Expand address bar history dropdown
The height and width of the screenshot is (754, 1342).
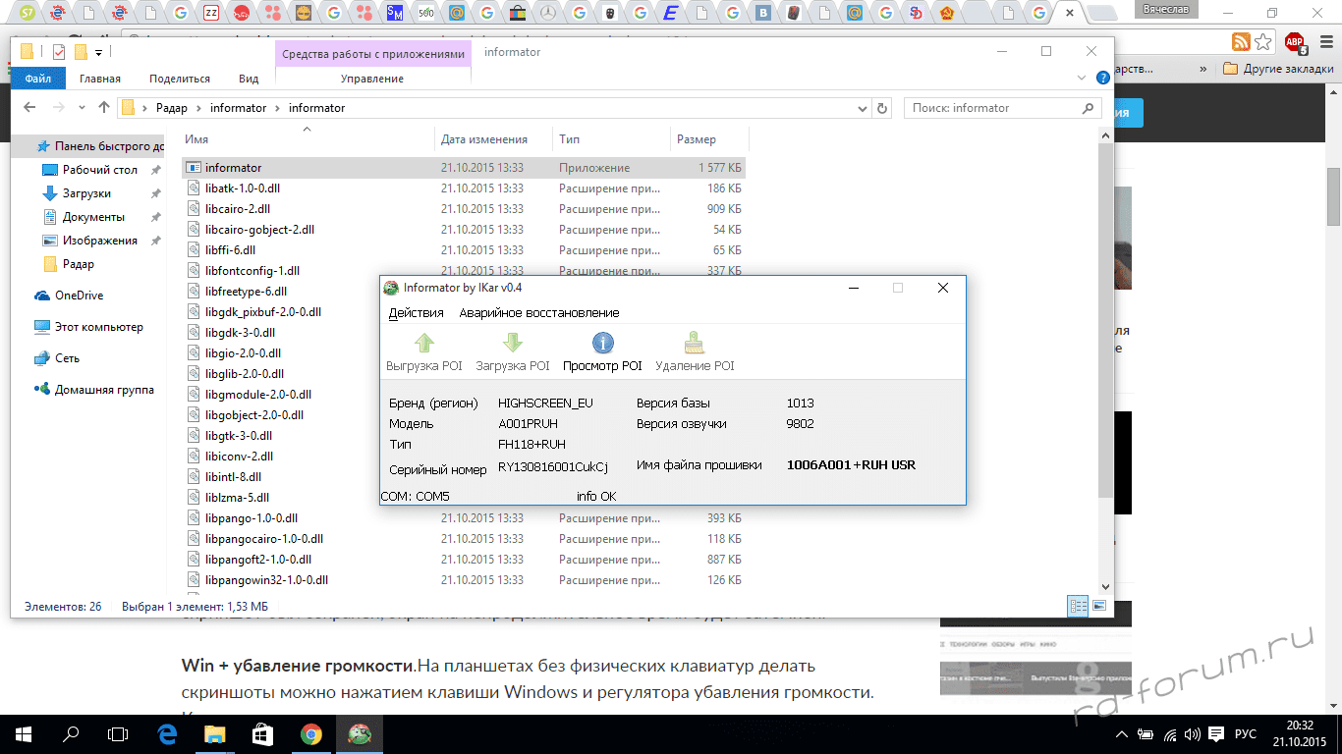point(862,108)
